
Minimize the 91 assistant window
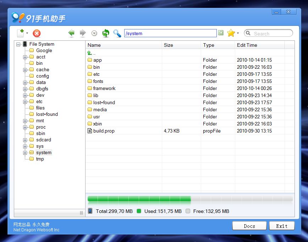(x=276, y=12)
